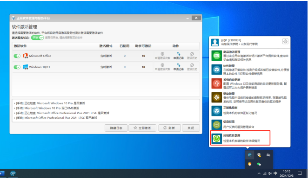Click the user avatar in popup panel
308x179 pixels.
click(215, 42)
